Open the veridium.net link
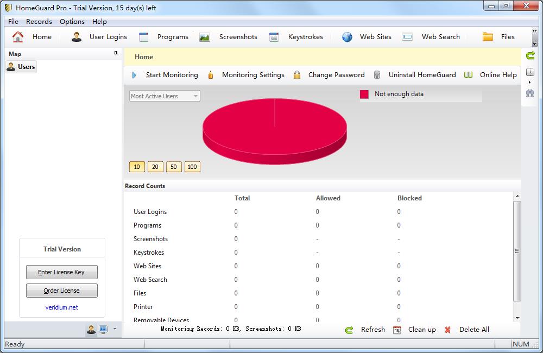The height and width of the screenshot is (353, 543). [61, 307]
